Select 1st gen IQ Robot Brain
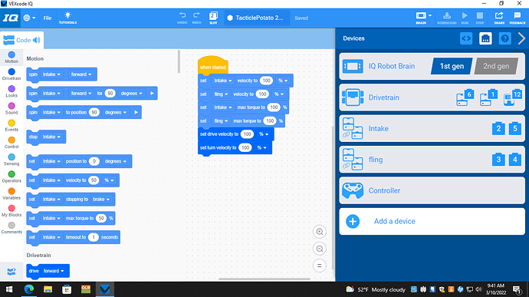Screen dimensions: 529x297 452,66
